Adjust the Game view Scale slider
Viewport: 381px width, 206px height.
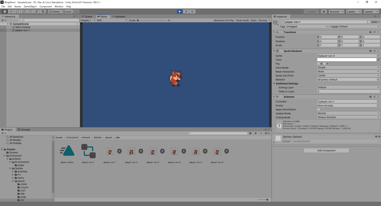152,20
